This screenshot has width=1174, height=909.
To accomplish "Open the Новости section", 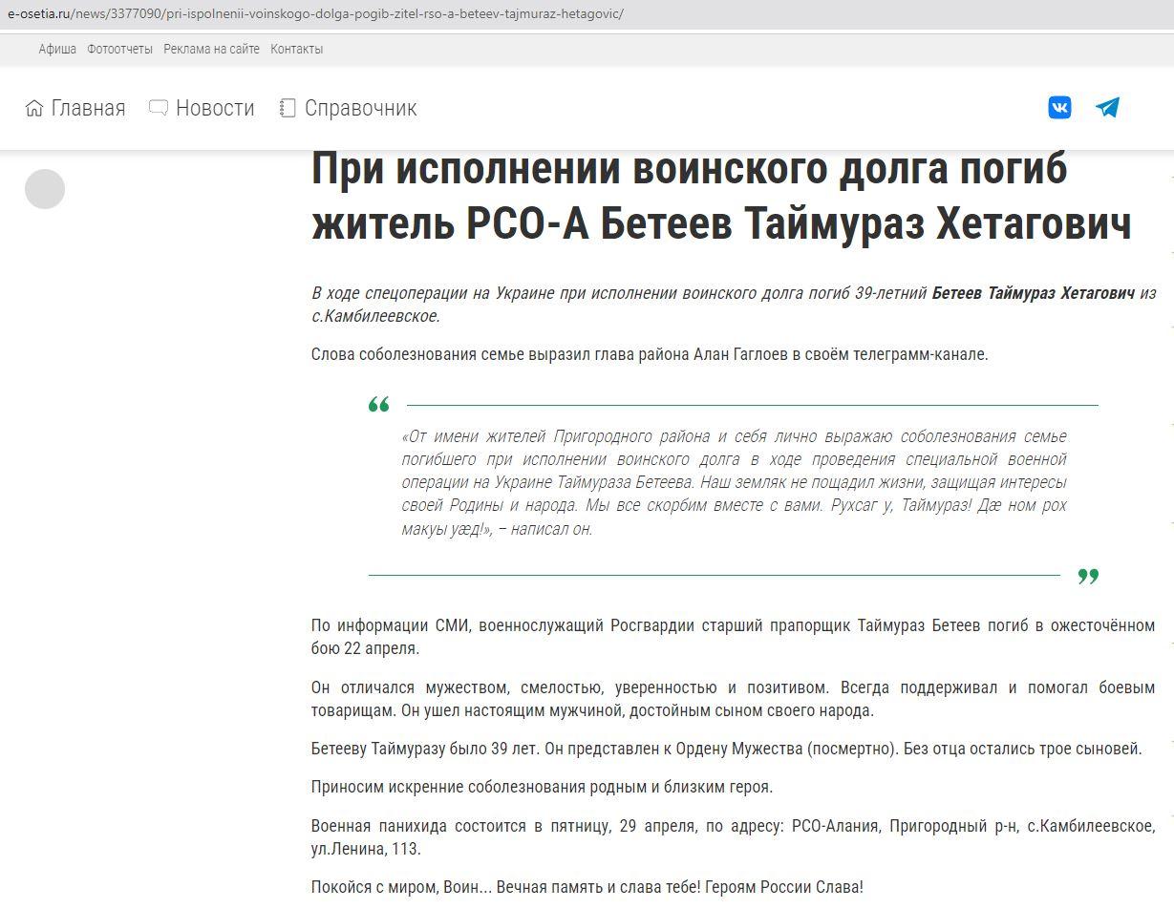I will point(215,108).
